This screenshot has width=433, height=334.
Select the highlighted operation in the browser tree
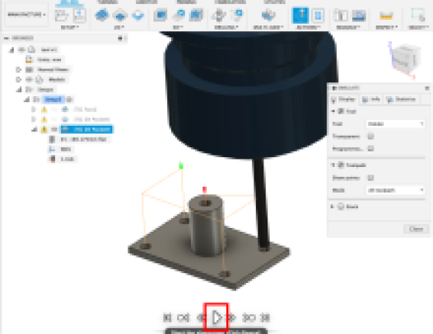tap(86, 129)
